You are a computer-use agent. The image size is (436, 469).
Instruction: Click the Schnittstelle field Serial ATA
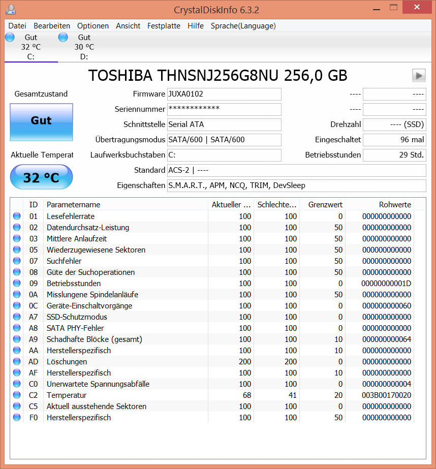224,124
